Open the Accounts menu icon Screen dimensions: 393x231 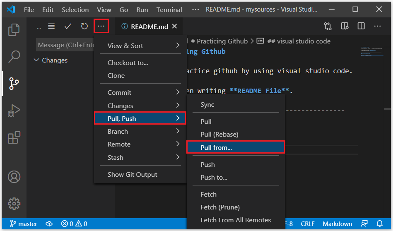click(x=14, y=177)
